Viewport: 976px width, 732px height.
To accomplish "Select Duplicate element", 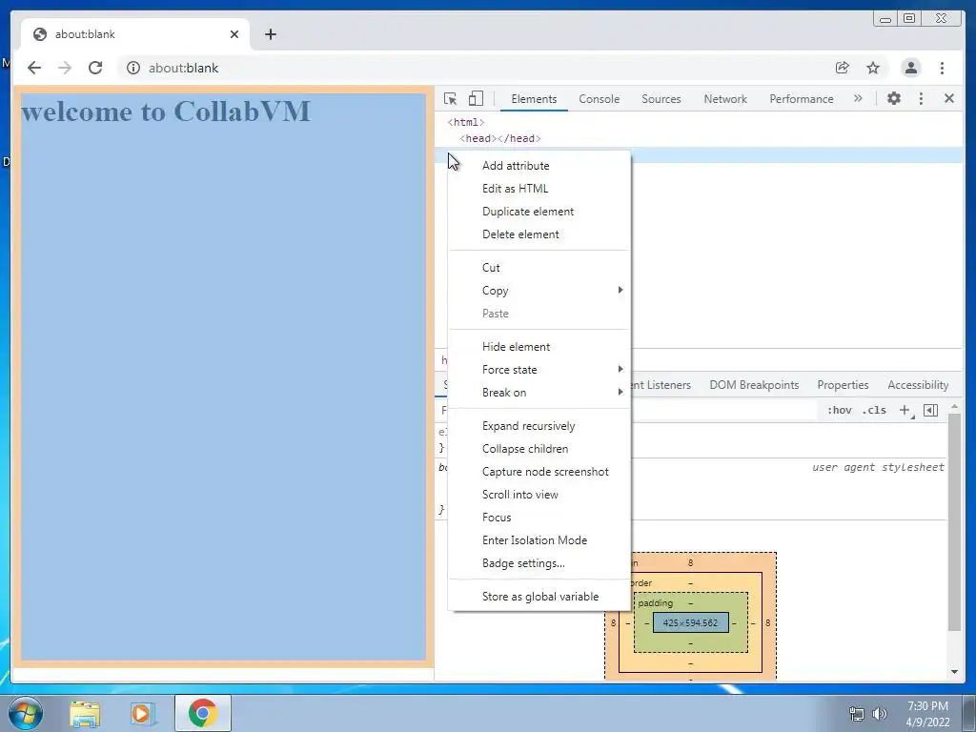I will (x=539, y=212).
